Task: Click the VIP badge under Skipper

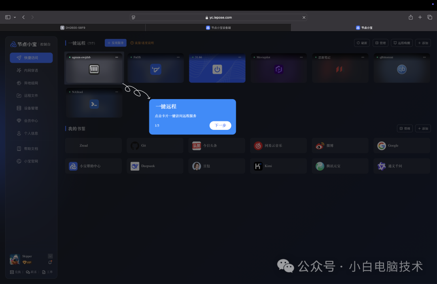Action: (x=27, y=262)
